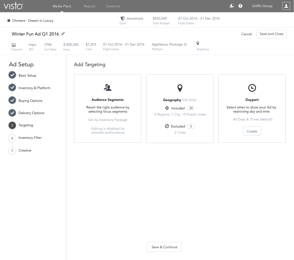Select the Targeting step label
Screen dimensions: 294x260
point(26,125)
